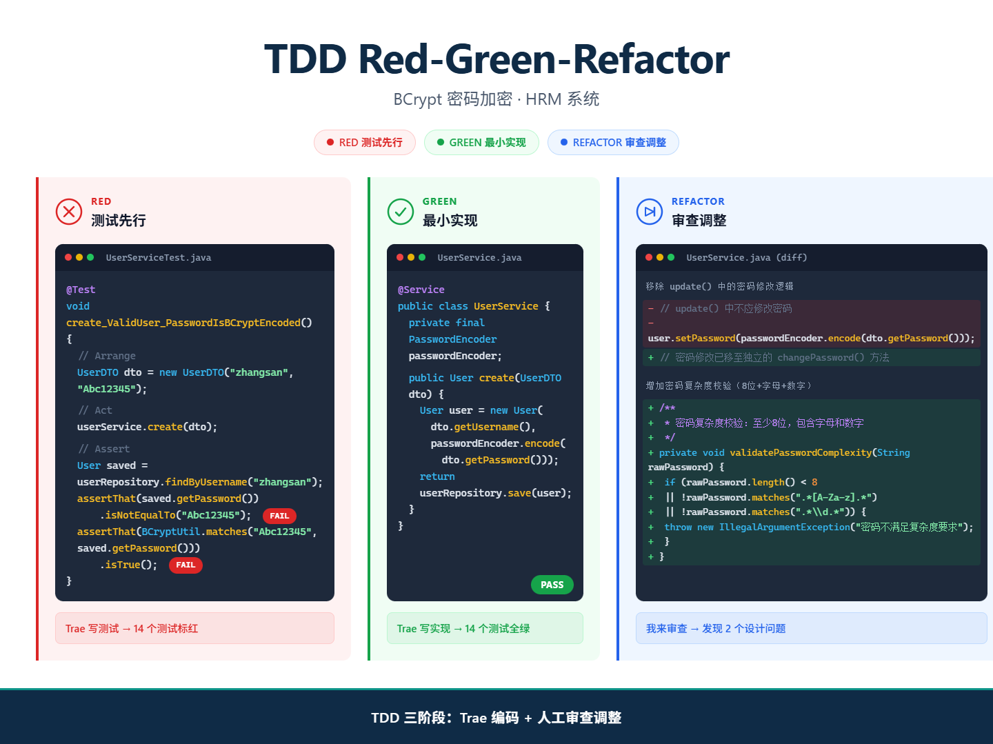This screenshot has height=744, width=993.
Task: Click the 'passwordEncoder;' field line
Action: coord(455,356)
